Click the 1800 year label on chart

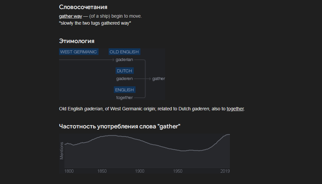point(69,171)
